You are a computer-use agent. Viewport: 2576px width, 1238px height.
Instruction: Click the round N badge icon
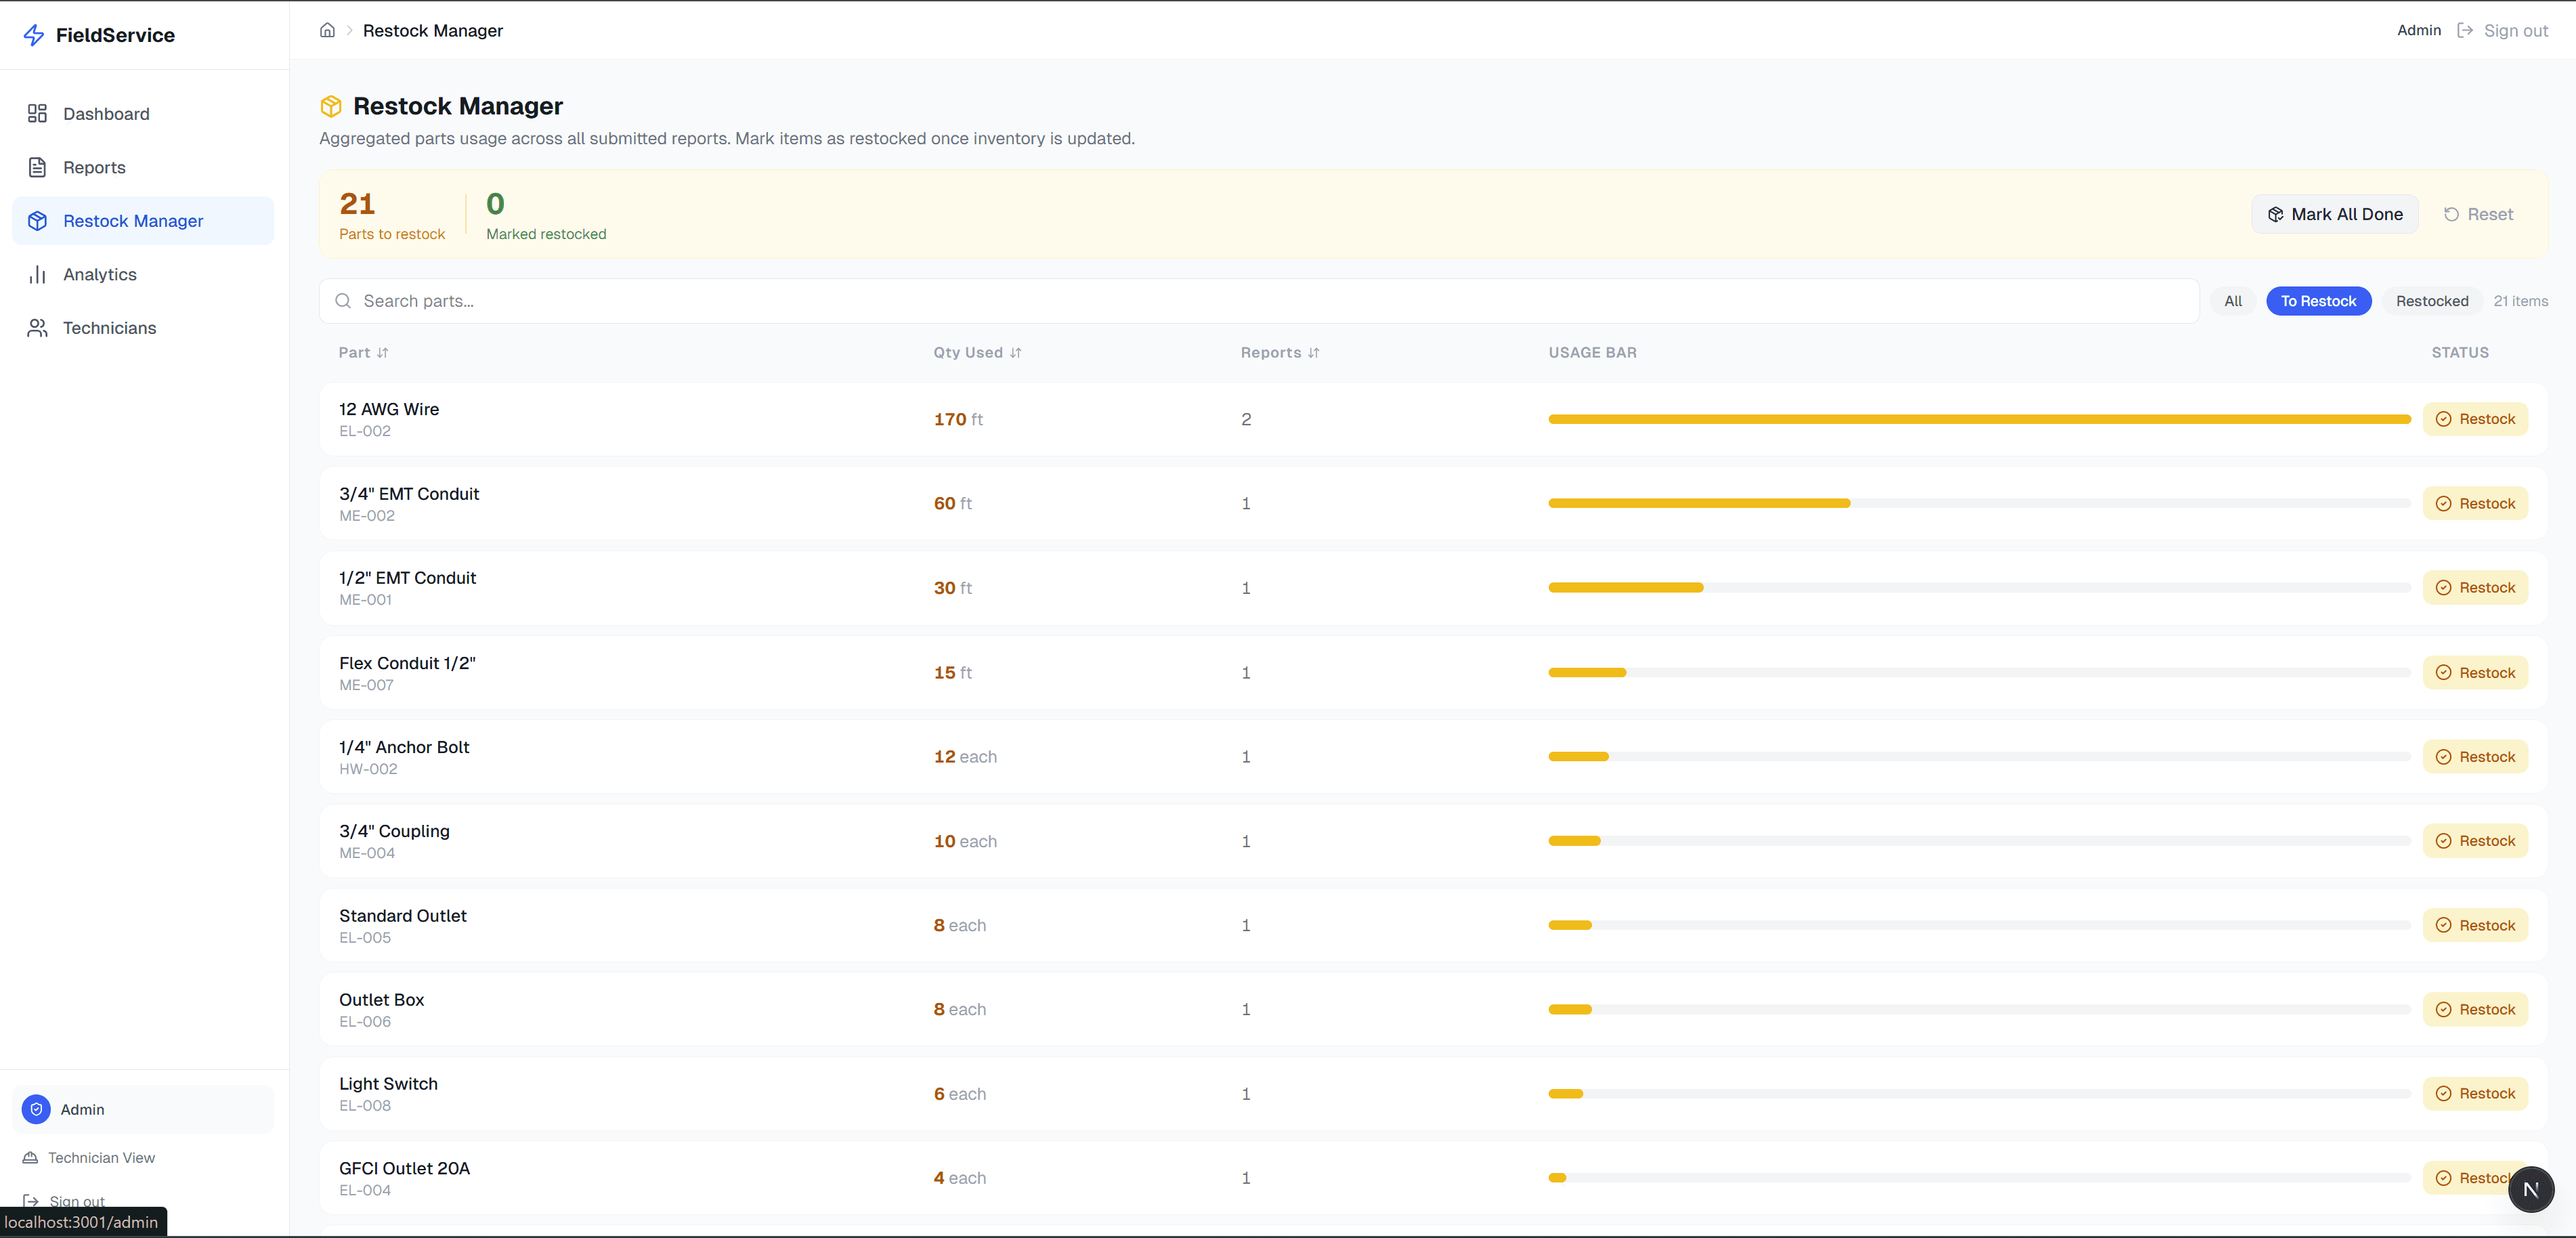tap(2530, 1189)
